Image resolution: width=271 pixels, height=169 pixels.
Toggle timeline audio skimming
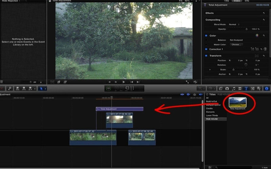pyautogui.click(x=188, y=94)
